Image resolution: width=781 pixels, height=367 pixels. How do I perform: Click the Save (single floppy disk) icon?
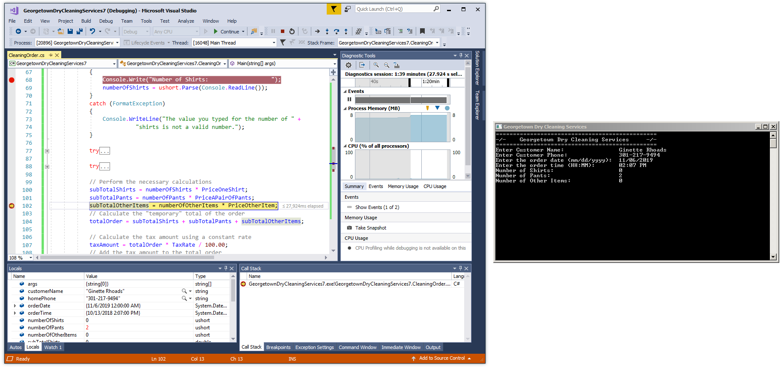point(70,31)
